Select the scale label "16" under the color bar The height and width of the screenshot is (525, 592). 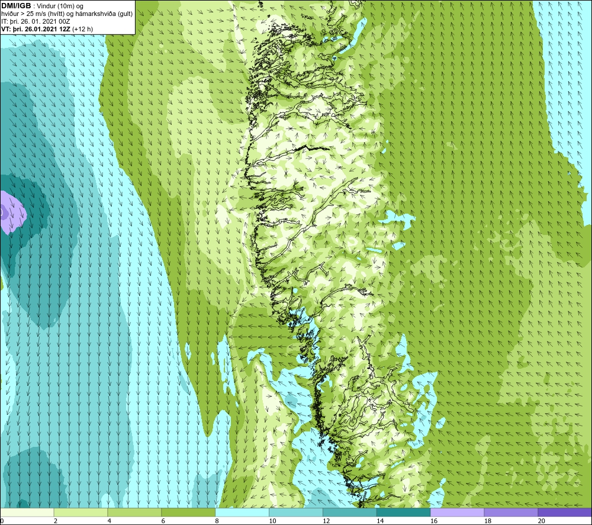(x=434, y=521)
